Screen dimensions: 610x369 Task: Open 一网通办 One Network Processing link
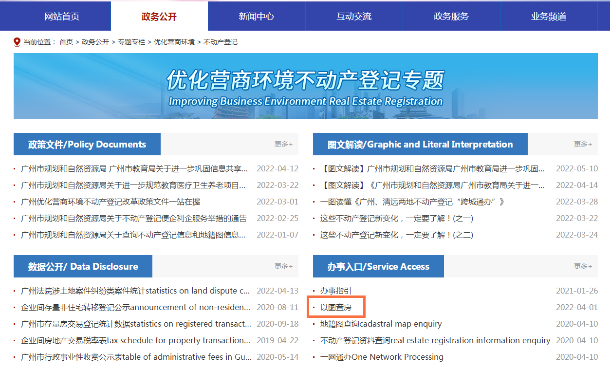[382, 357]
